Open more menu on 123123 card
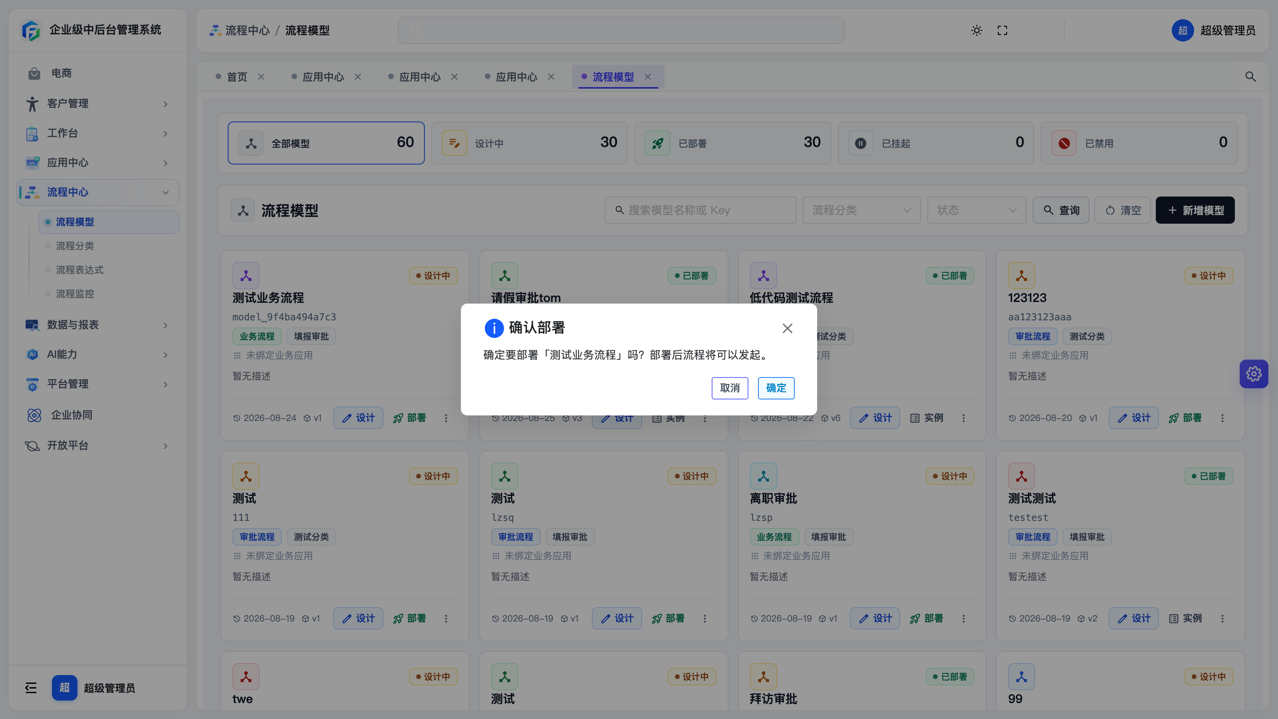The image size is (1278, 719). coord(1222,418)
